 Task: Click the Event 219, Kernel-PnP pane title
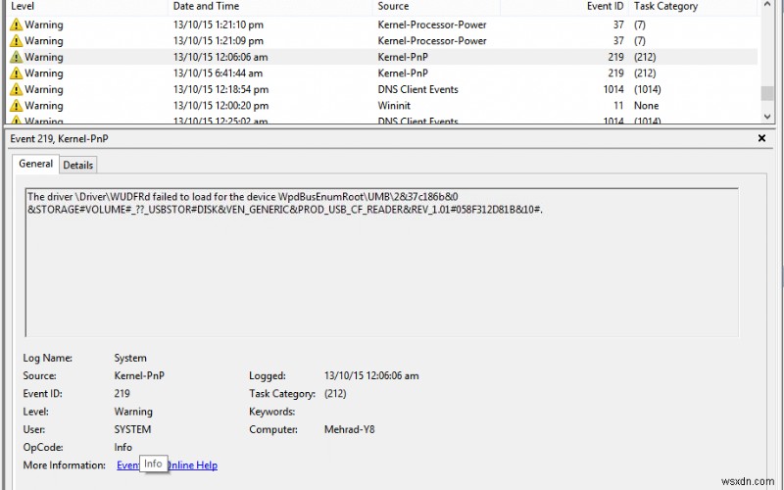tap(59, 138)
